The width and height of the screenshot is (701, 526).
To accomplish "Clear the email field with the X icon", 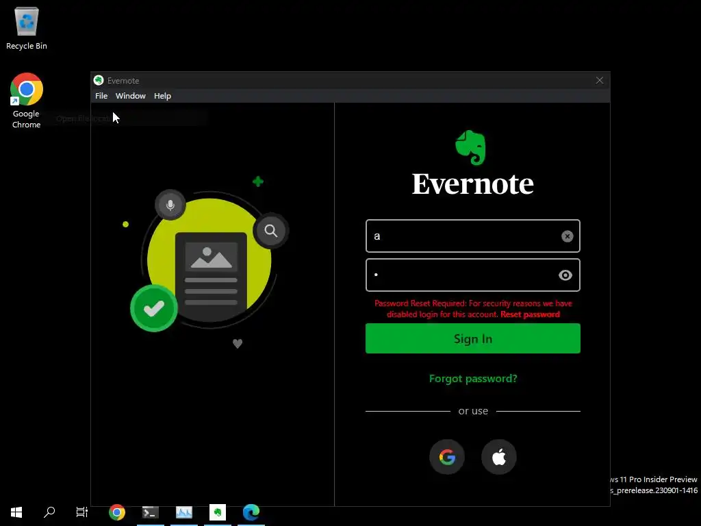I will pos(567,236).
